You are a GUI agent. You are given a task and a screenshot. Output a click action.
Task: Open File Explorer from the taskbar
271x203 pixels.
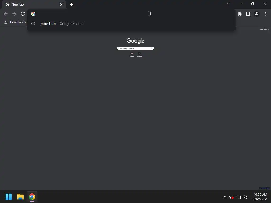(x=20, y=197)
